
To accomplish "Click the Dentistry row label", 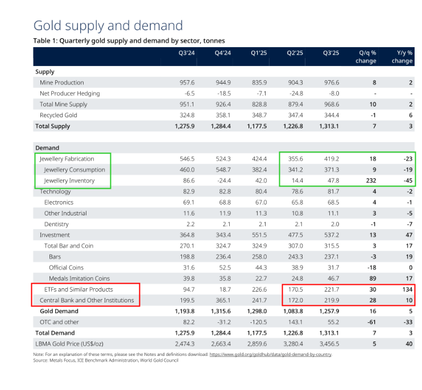I will click(x=57, y=224).
